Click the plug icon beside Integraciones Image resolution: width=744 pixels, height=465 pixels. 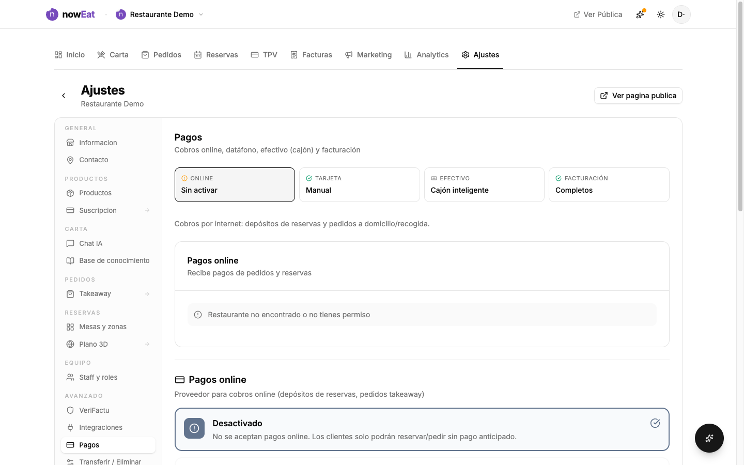coord(70,428)
